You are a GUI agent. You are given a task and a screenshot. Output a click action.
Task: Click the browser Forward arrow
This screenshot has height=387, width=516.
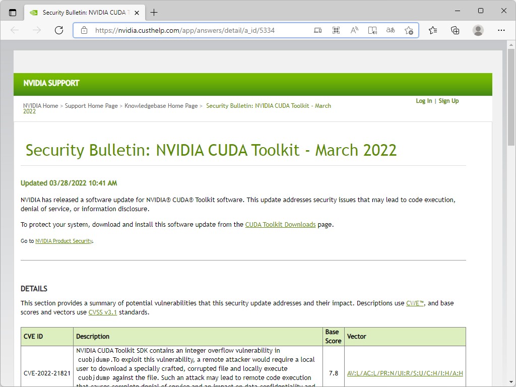pyautogui.click(x=37, y=30)
